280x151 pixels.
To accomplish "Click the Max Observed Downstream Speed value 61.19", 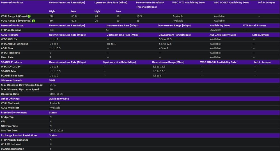I will click(x=53, y=85).
